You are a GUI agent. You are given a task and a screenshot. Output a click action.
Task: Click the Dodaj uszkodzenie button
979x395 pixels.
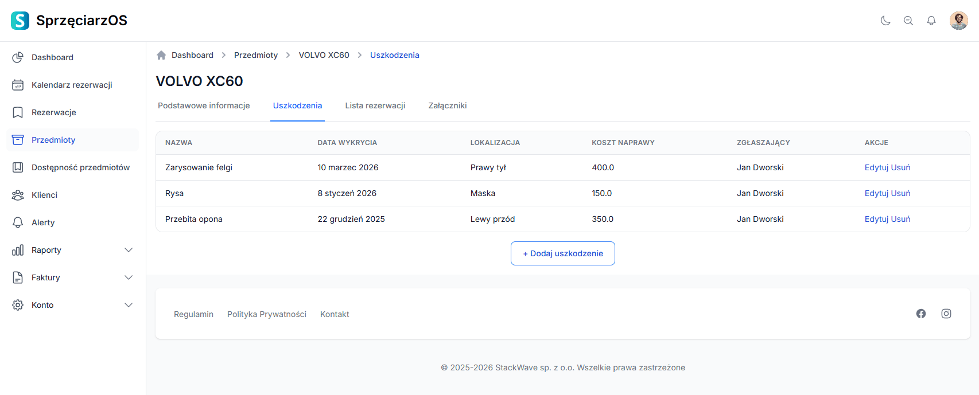click(562, 253)
